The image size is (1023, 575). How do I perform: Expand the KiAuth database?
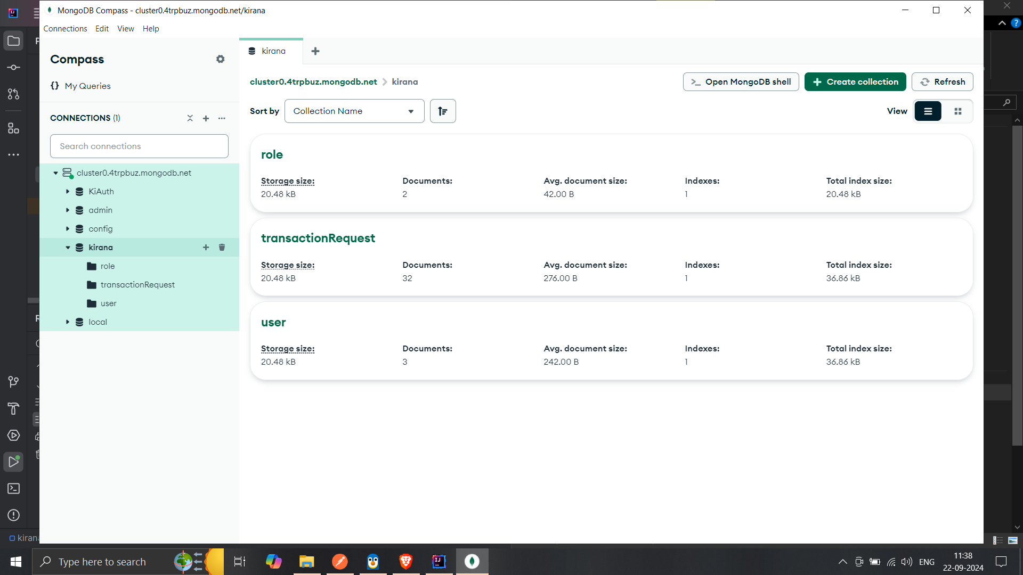pos(68,191)
